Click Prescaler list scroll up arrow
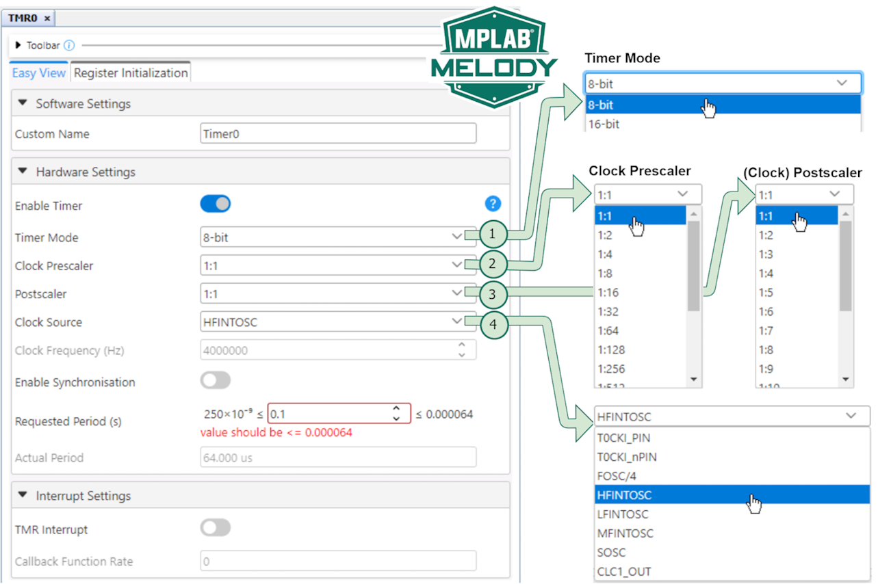This screenshot has width=878, height=584. [693, 213]
